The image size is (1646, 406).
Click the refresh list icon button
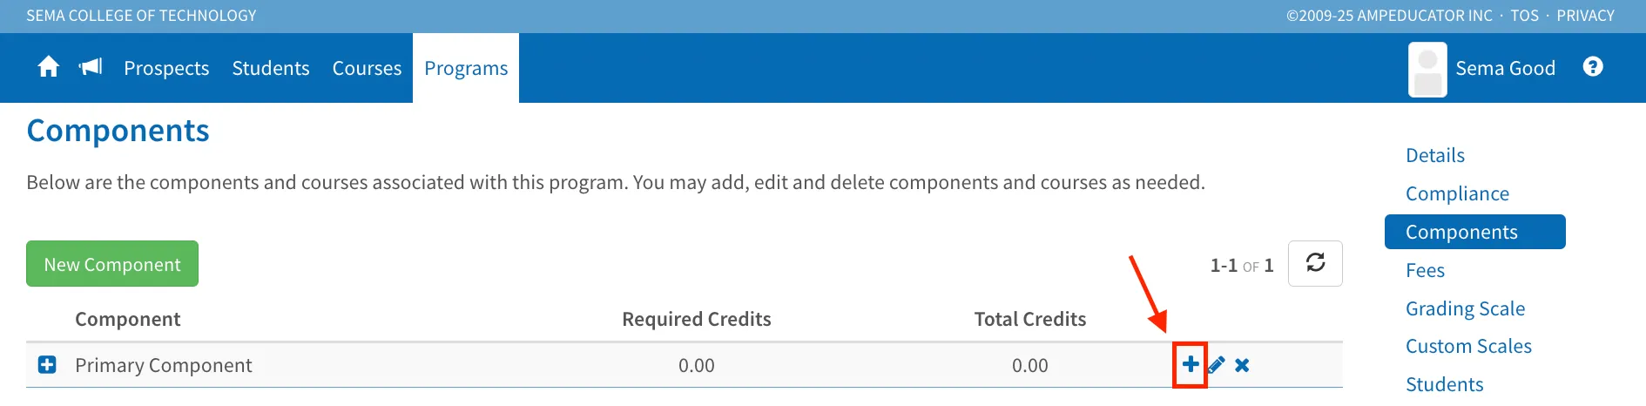pyautogui.click(x=1315, y=263)
